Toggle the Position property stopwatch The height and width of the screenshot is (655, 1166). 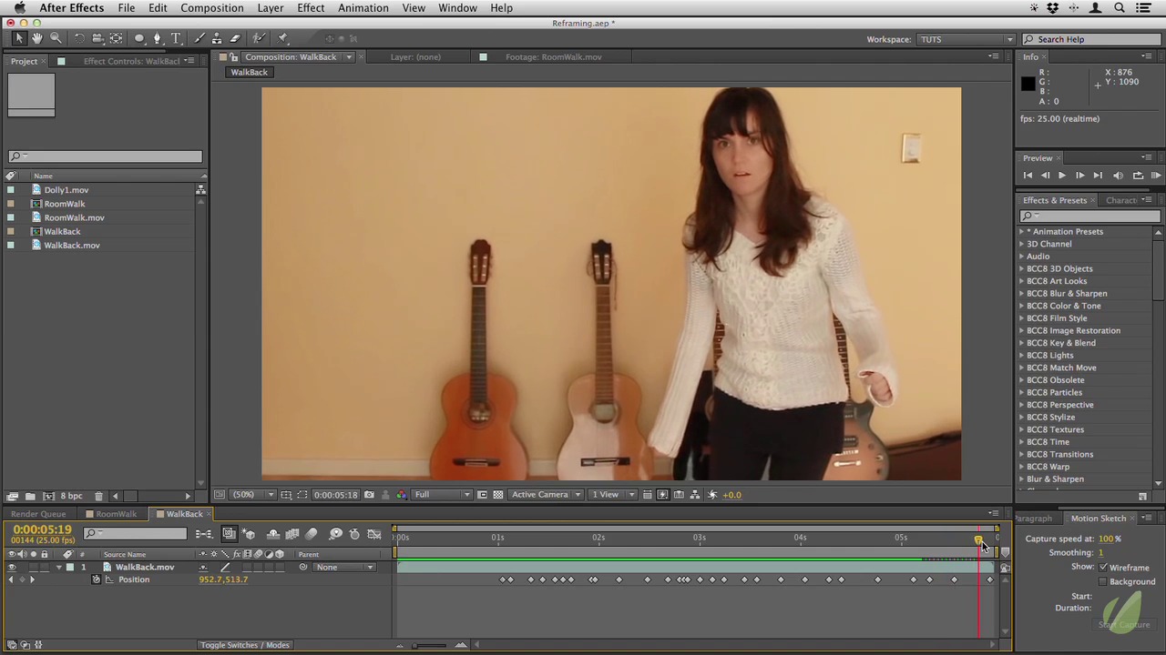tap(97, 579)
